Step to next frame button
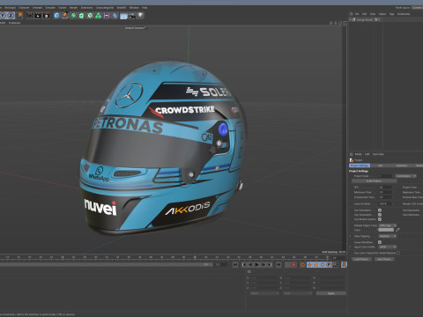 pos(263,265)
